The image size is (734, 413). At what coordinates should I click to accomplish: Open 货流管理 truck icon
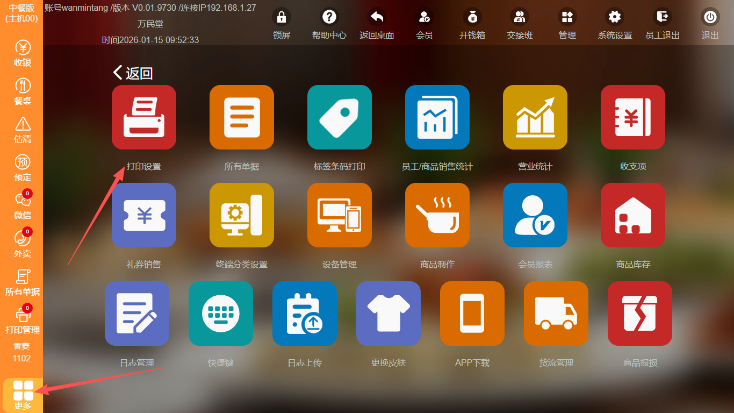(556, 314)
